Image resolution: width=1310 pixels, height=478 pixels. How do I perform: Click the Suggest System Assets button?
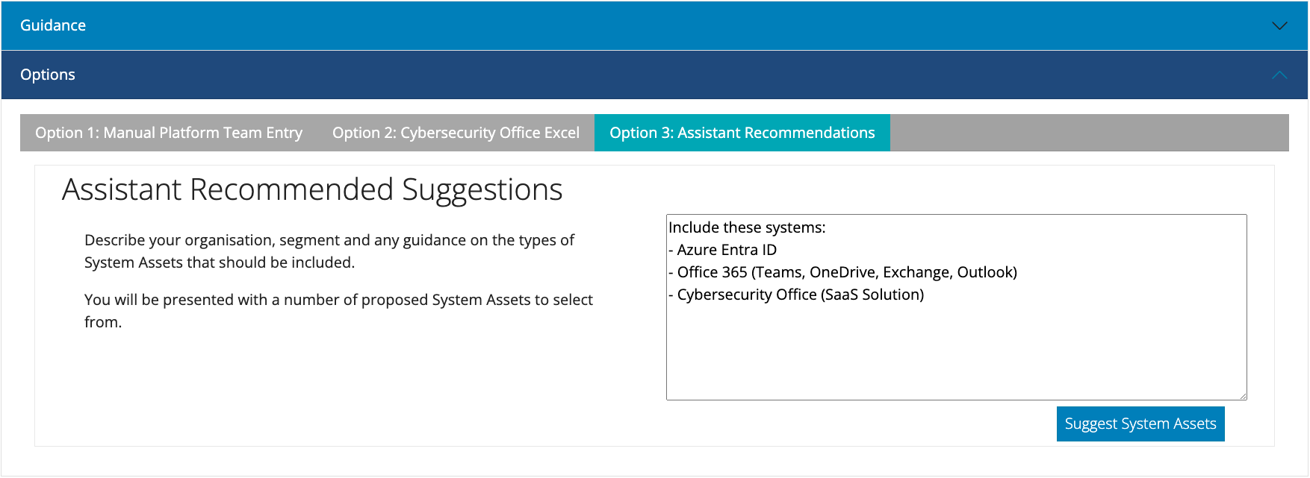[1140, 424]
